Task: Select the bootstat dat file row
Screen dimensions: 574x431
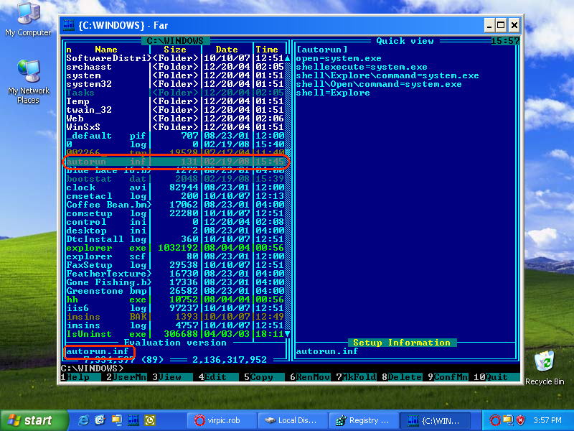Action: [175, 179]
